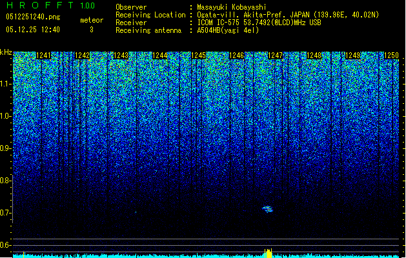
Task: Click the 1.0 kHz axis label
Action: pos(6,117)
